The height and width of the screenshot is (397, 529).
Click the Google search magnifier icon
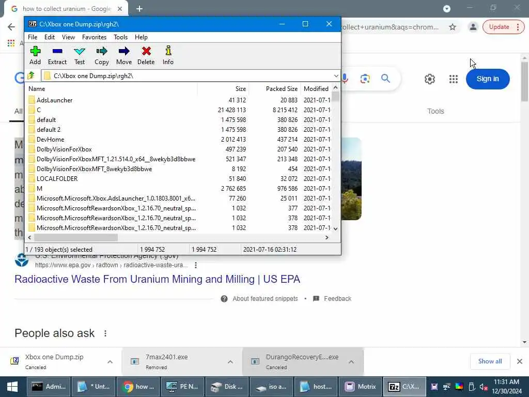click(x=385, y=79)
